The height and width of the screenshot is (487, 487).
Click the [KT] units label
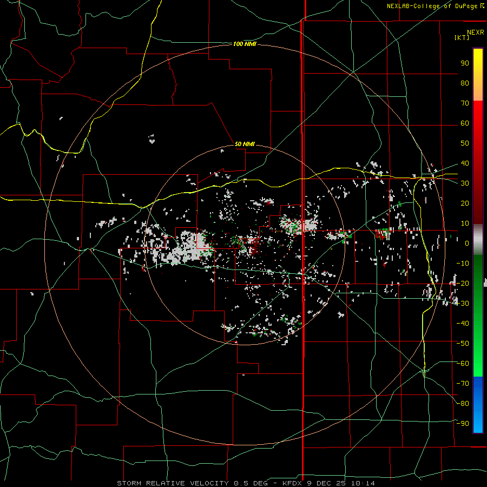tap(462, 37)
